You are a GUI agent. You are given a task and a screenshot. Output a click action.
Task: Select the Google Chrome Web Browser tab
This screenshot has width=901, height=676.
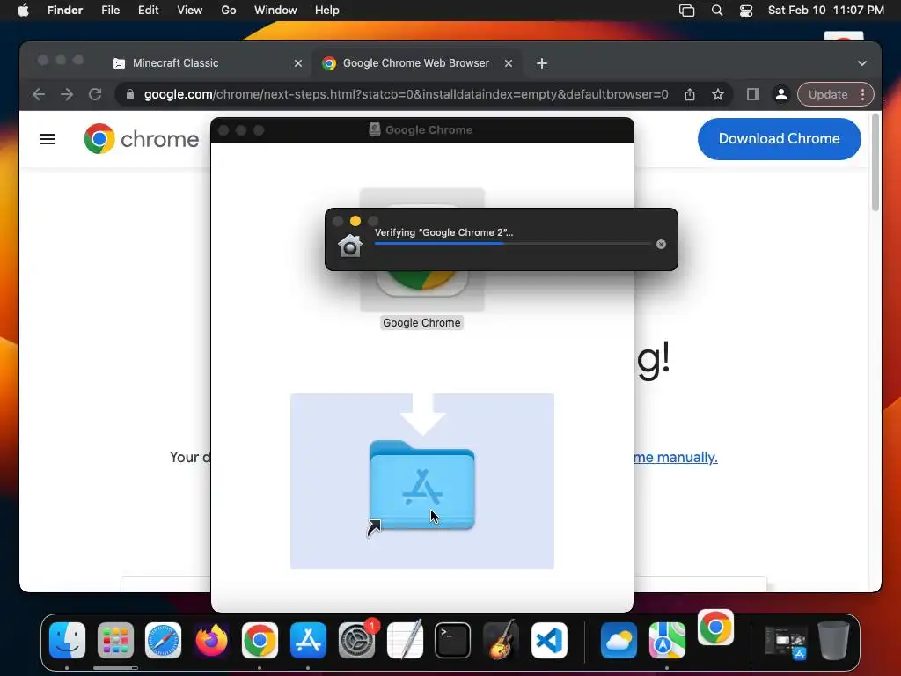tap(415, 63)
